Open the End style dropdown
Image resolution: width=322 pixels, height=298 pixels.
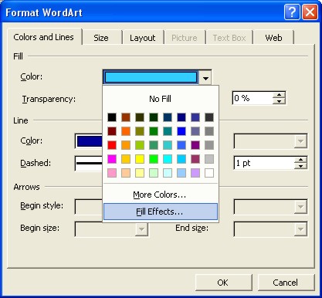coord(300,206)
